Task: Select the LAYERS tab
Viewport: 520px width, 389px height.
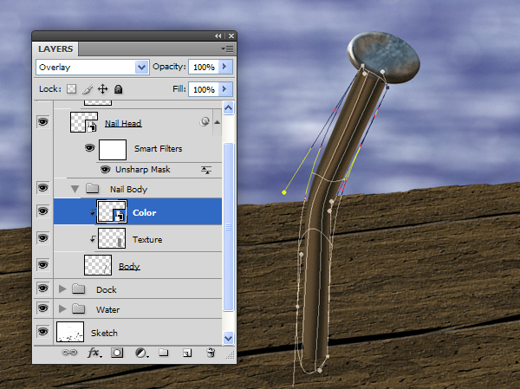Action: point(55,49)
